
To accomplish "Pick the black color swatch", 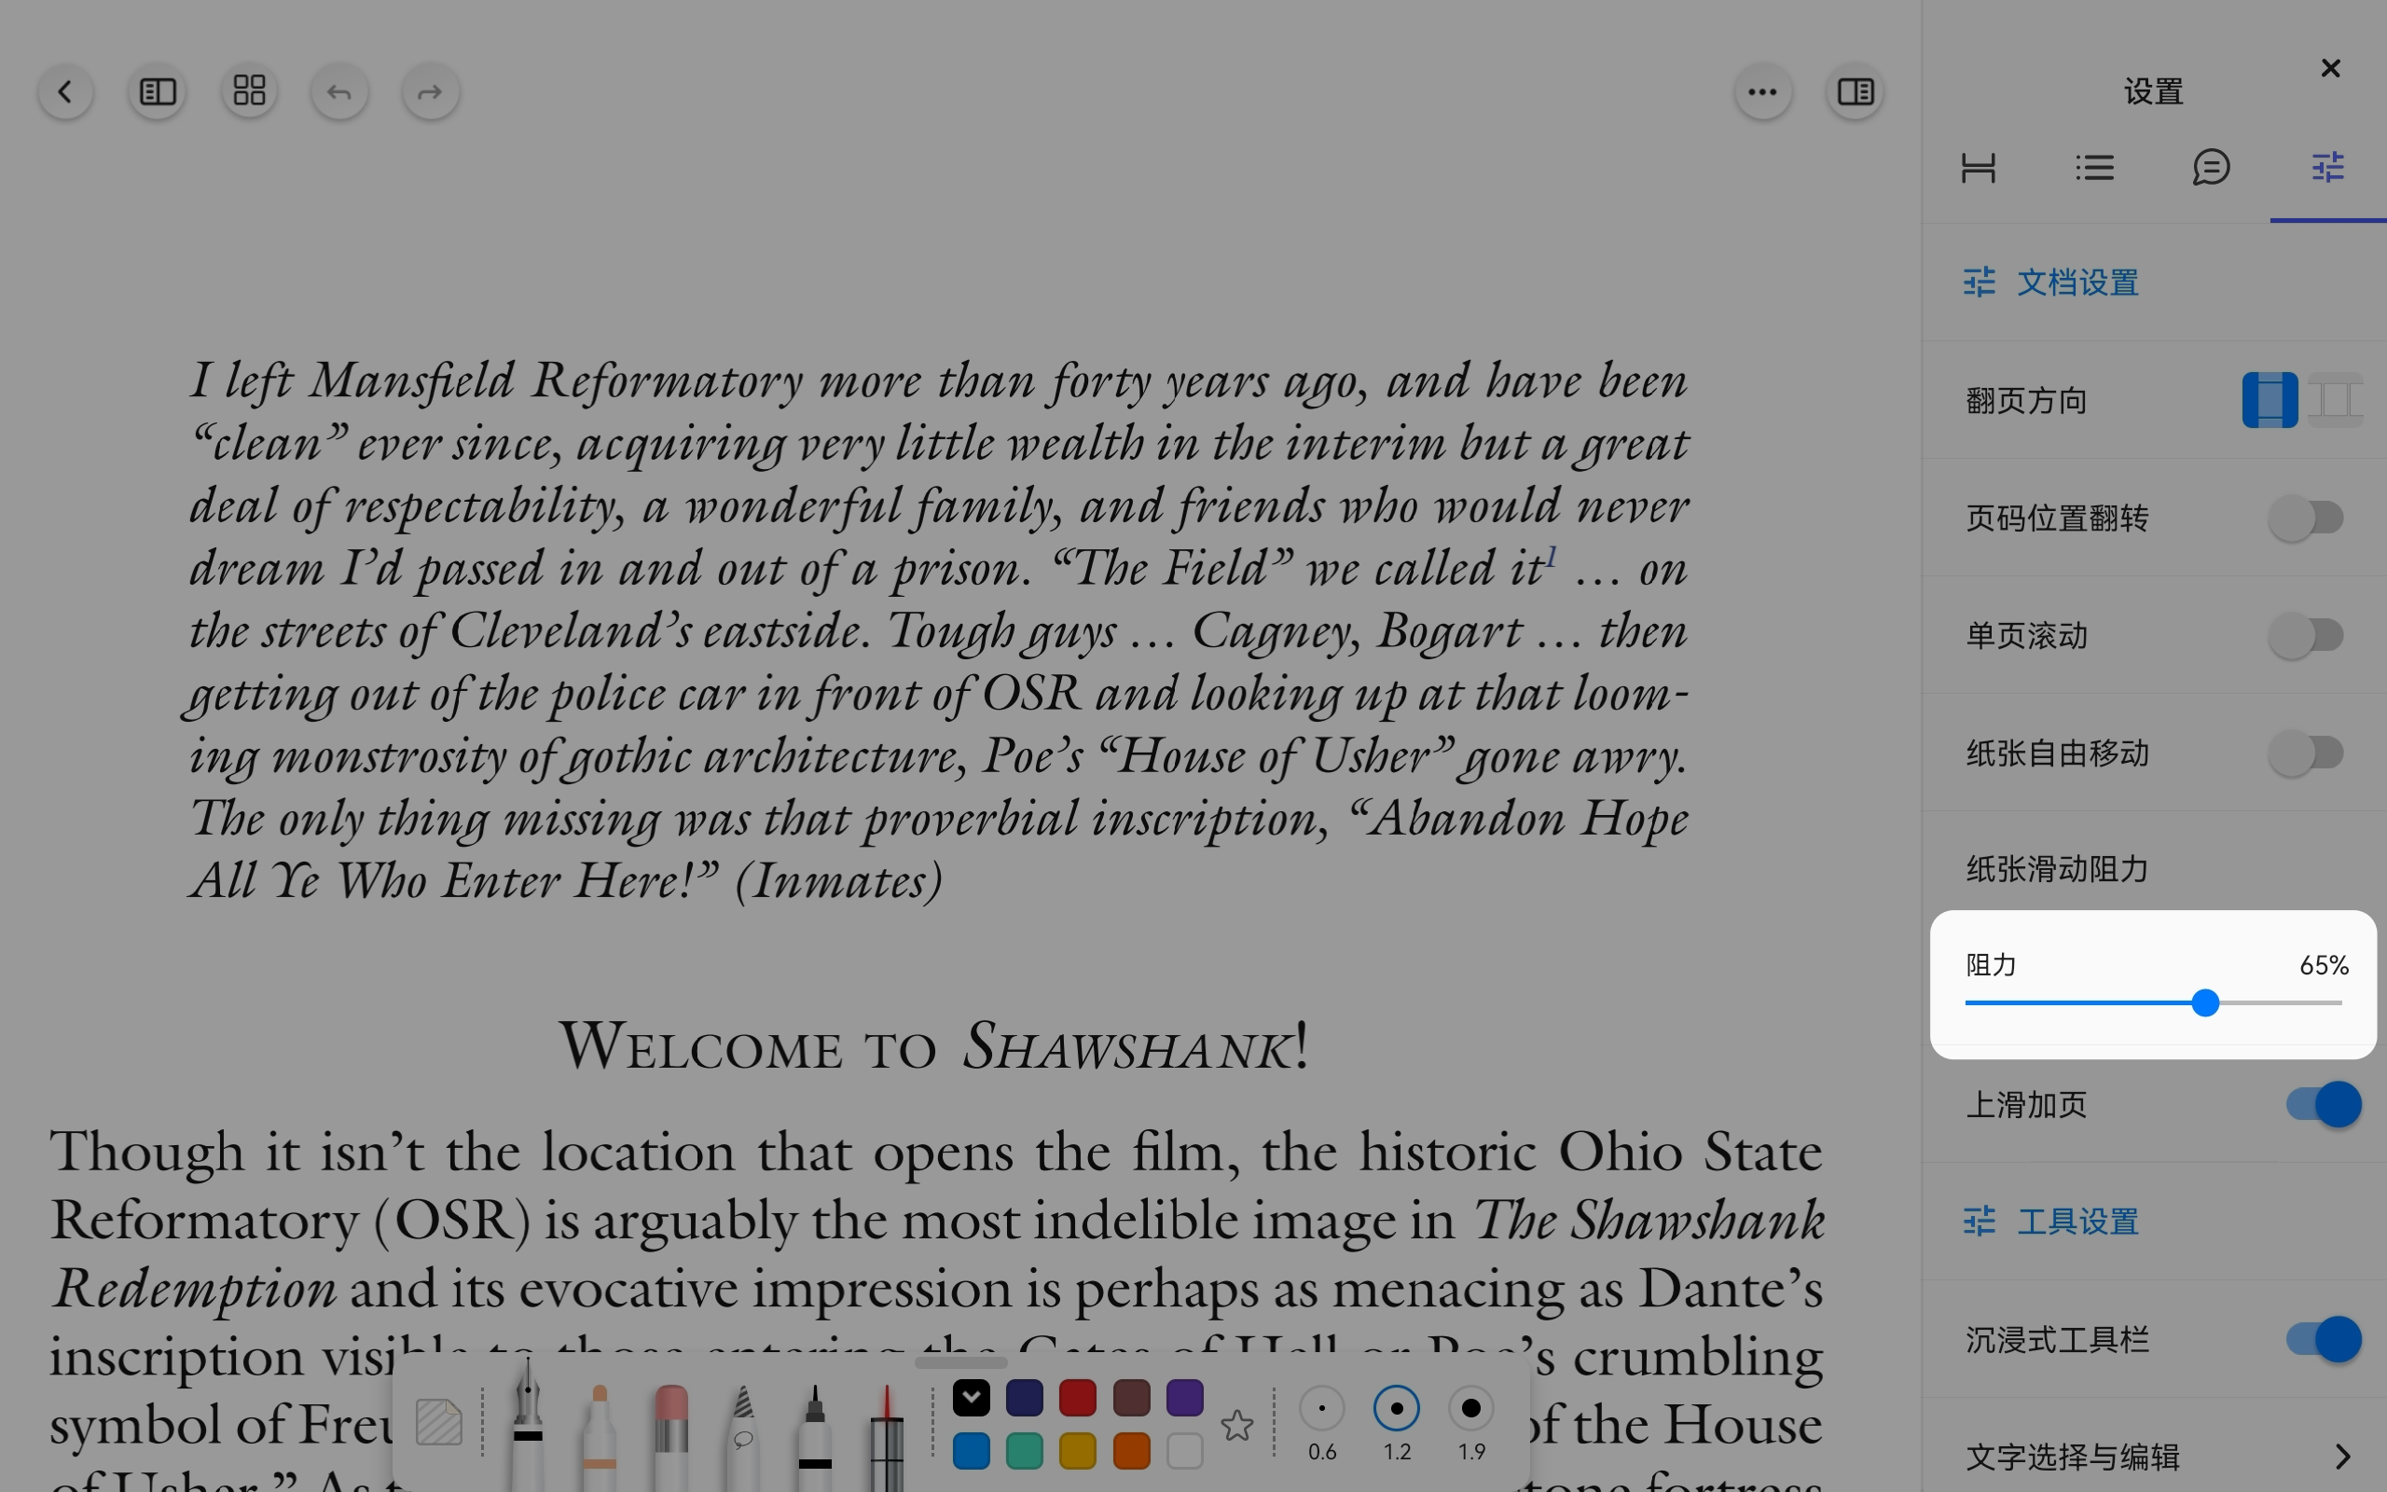I will (972, 1397).
